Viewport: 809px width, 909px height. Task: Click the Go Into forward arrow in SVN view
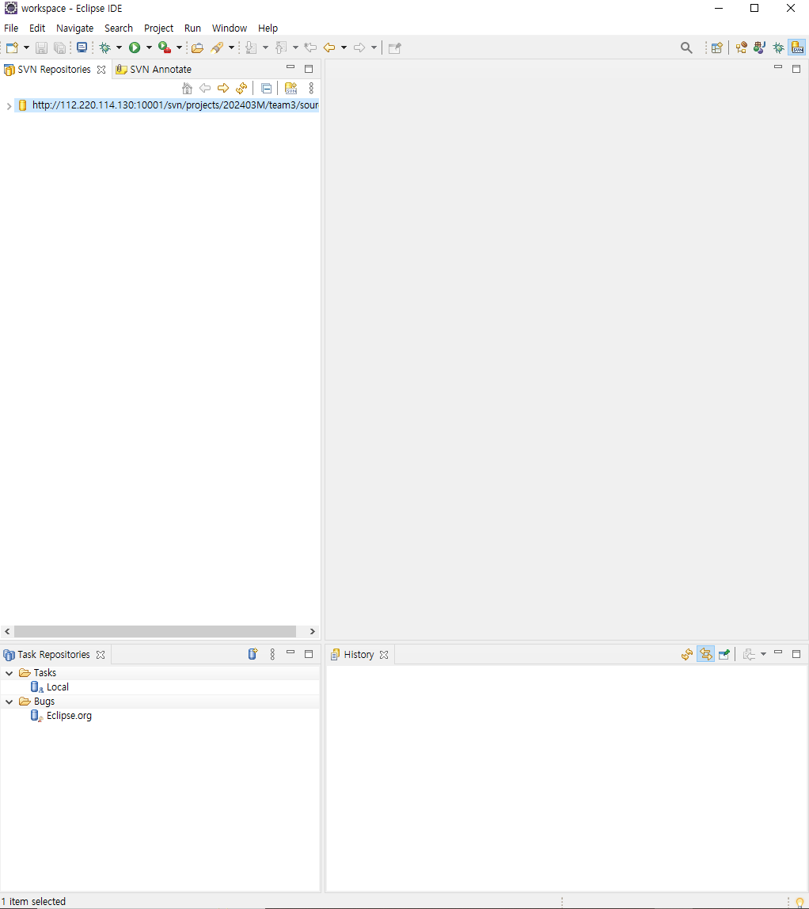(223, 88)
